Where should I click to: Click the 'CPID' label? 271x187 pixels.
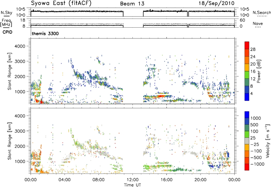pyautogui.click(x=7, y=32)
